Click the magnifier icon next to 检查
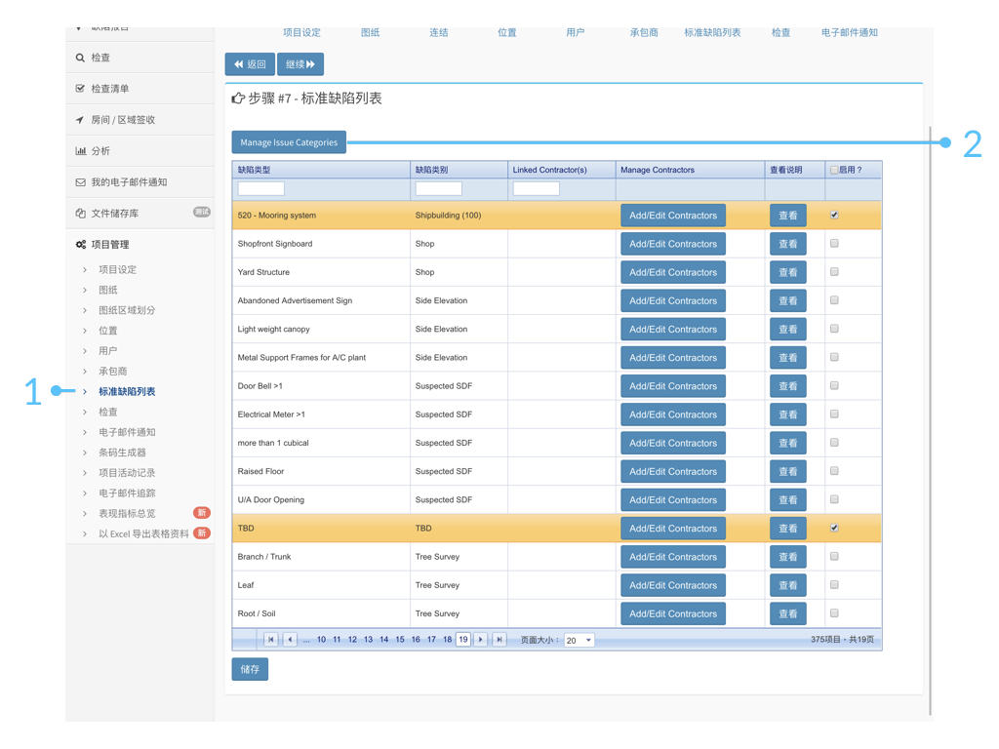Screen dimensions: 999x749 (80, 58)
